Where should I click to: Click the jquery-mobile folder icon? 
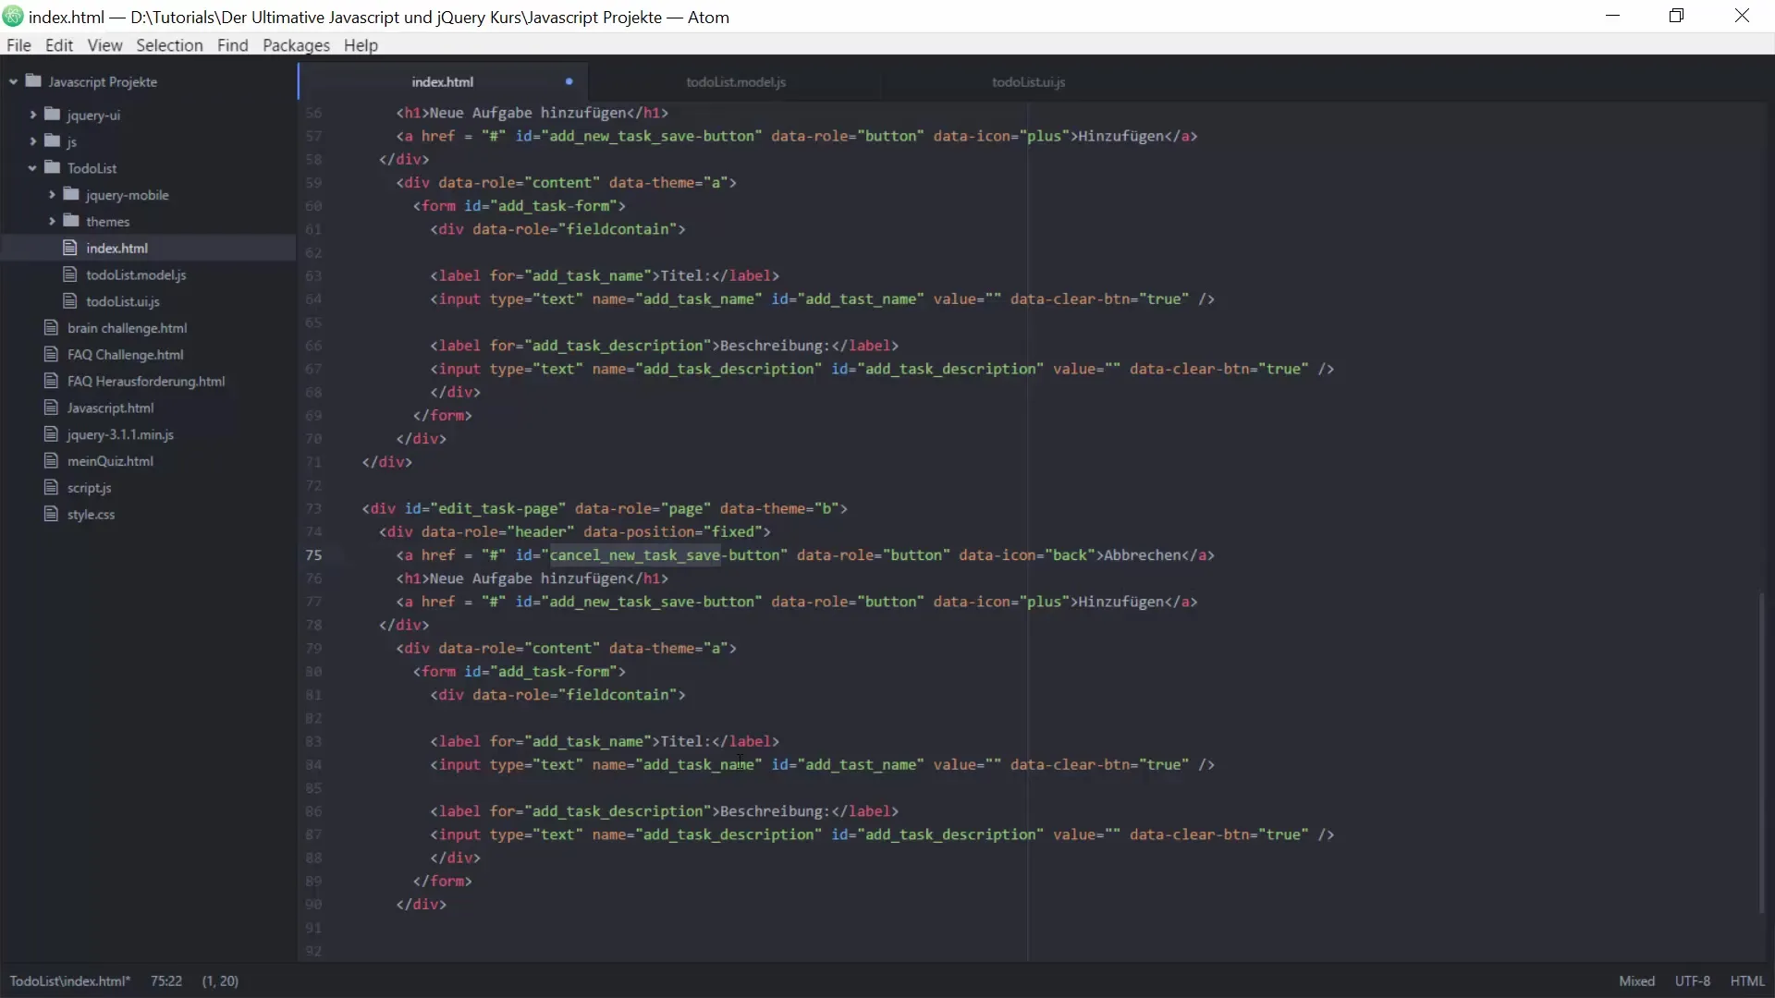(71, 195)
